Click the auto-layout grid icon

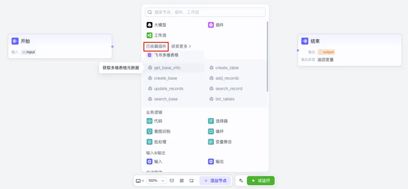coord(182,181)
